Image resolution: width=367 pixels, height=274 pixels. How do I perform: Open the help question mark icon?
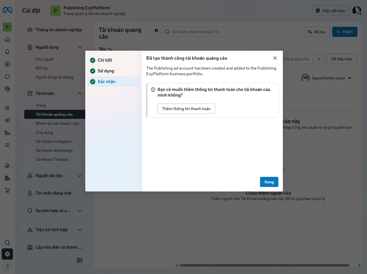(7, 266)
